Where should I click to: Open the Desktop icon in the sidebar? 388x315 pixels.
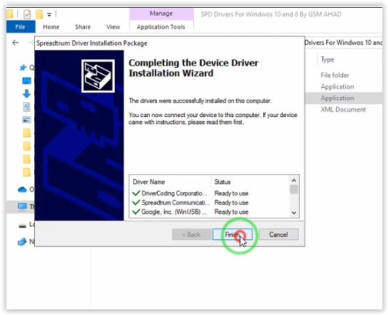click(x=26, y=81)
